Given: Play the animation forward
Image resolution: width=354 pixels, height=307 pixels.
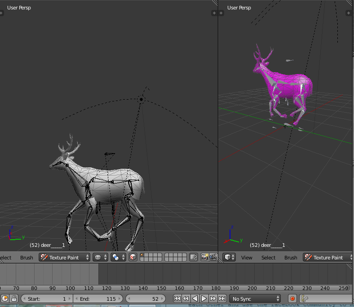Looking at the screenshot, I should 204,298.
